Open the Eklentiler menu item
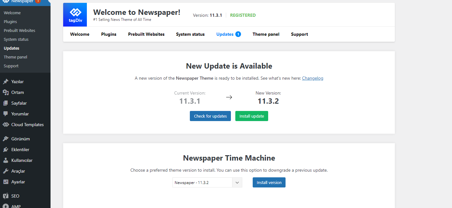 [x=25, y=150]
